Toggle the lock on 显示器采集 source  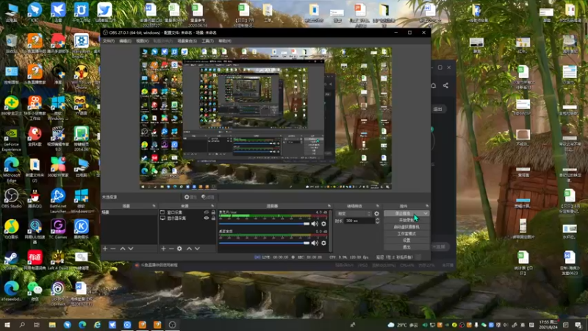tap(213, 218)
